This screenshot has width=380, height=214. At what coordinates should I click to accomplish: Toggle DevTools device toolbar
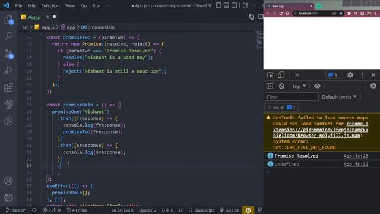[x=281, y=75]
